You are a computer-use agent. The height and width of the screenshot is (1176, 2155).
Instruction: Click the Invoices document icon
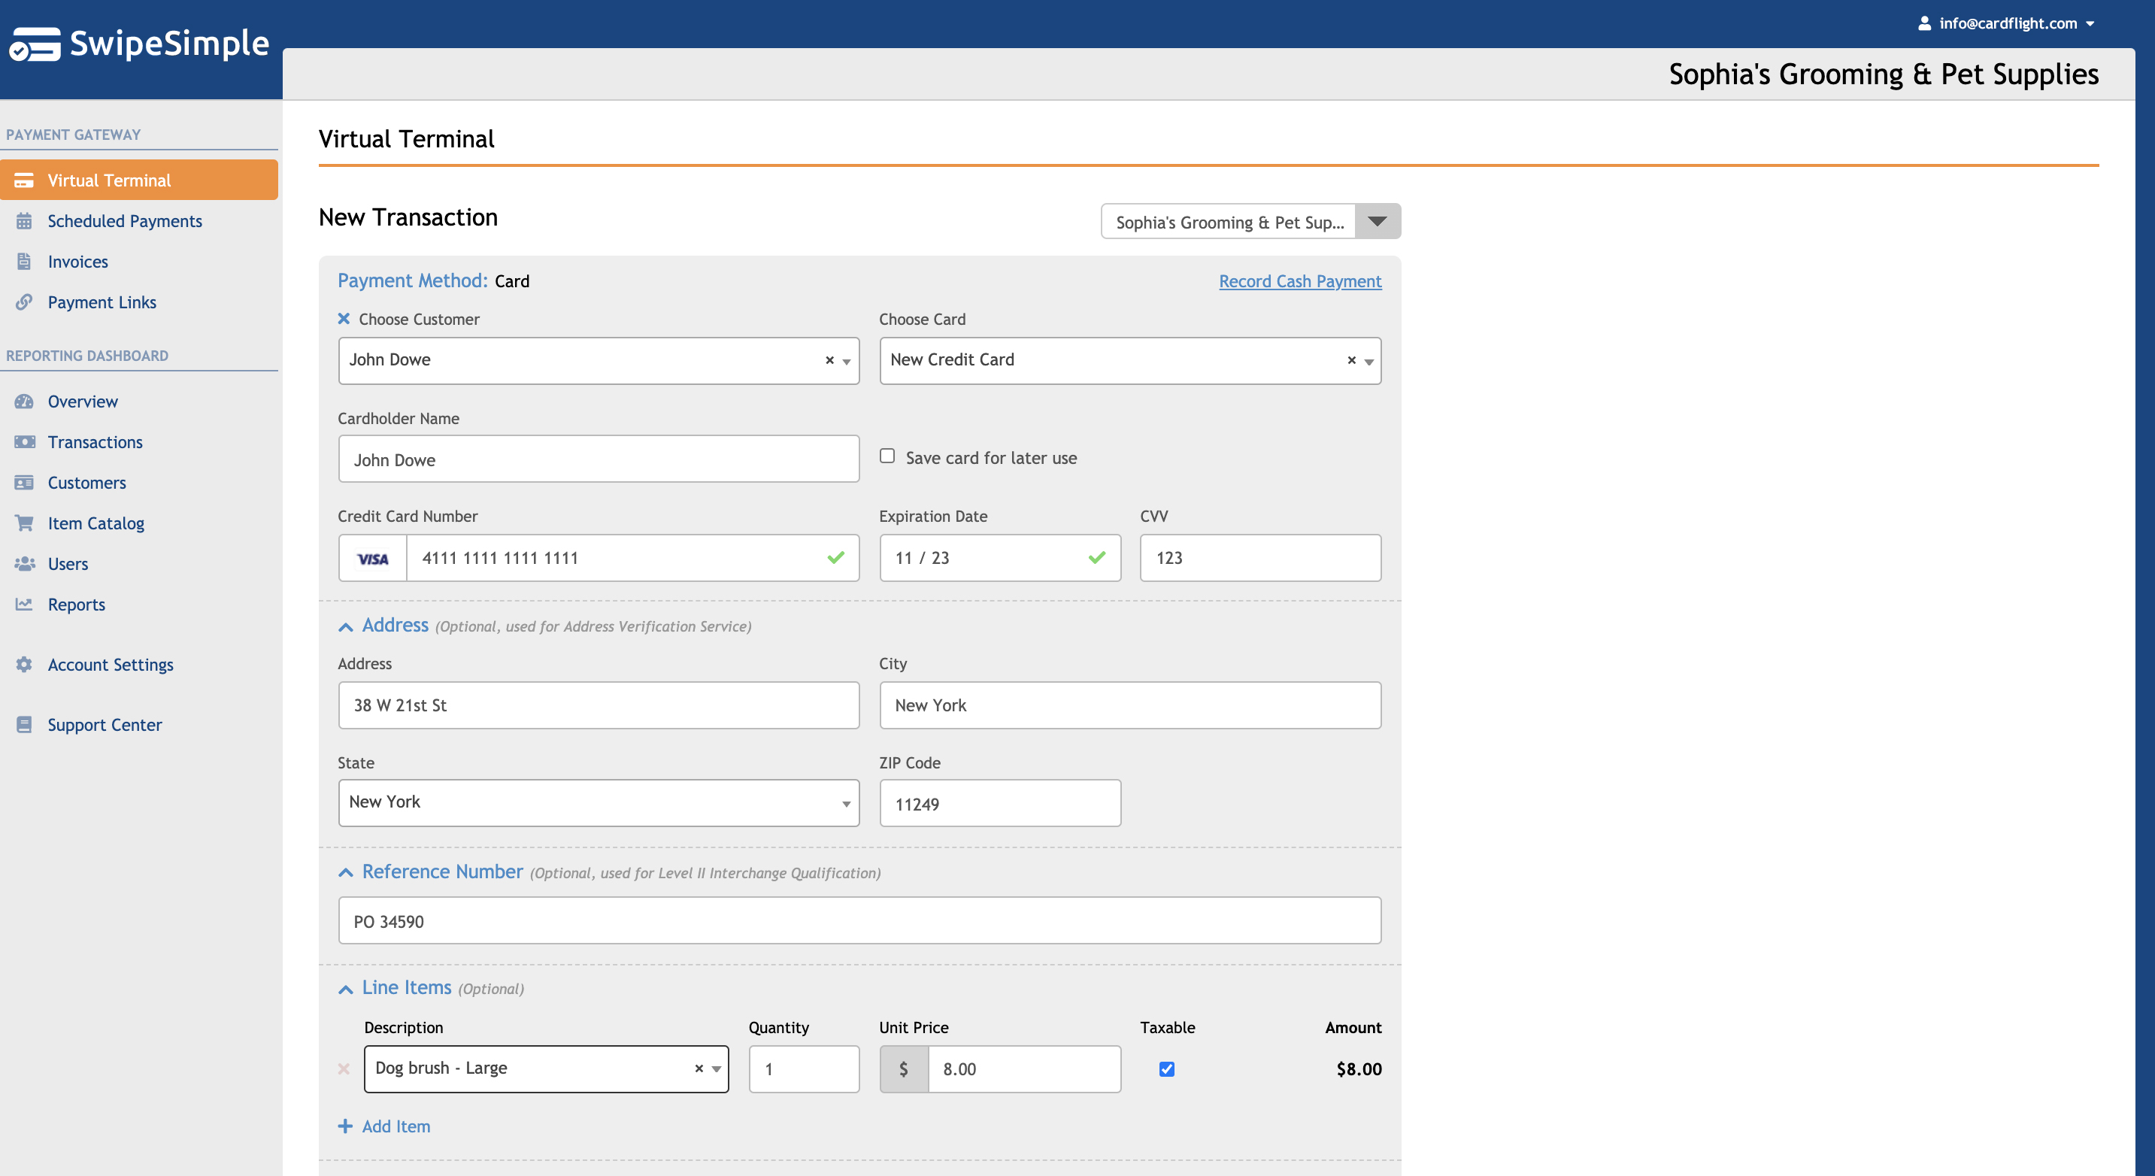[23, 262]
